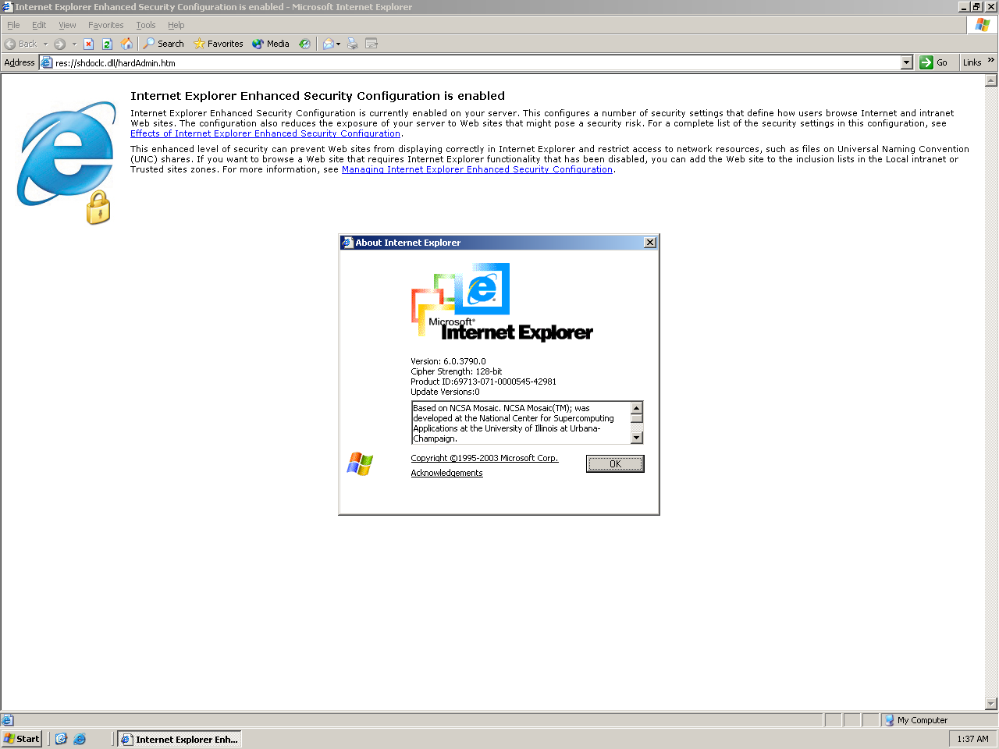Click the Windows flag throbber logo
The height and width of the screenshot is (749, 999).
pyautogui.click(x=983, y=25)
